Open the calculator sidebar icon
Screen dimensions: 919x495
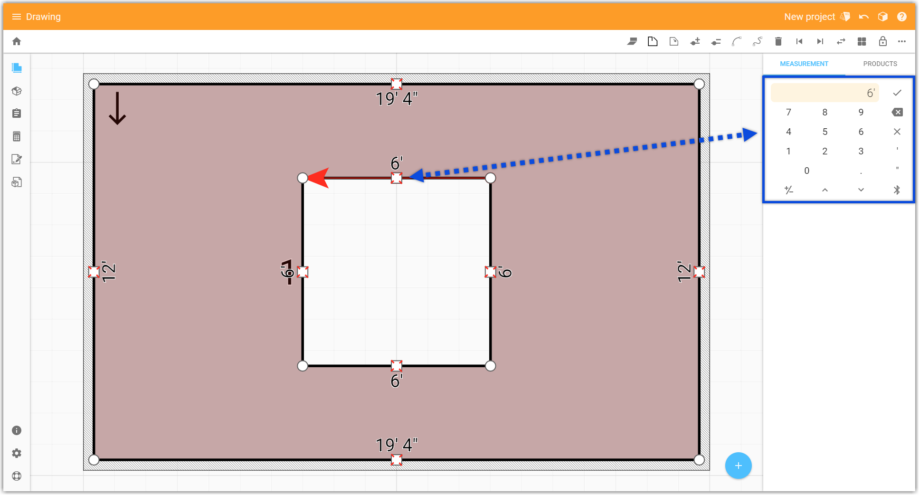point(17,136)
